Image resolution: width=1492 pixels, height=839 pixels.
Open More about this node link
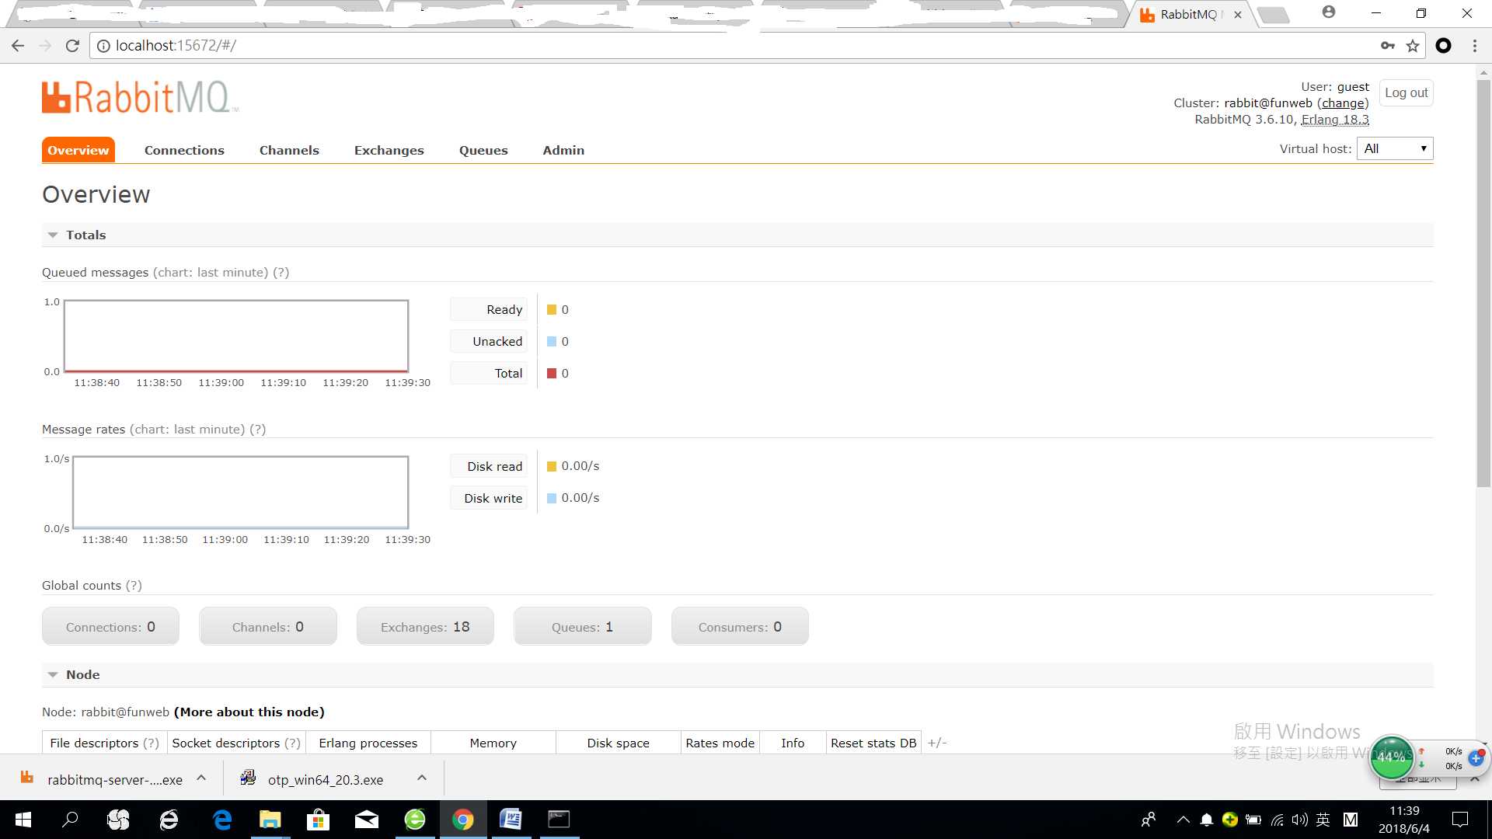coord(249,712)
